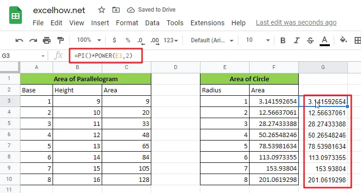Viewport: 361px width, 193px height.
Task: Decrease decimal places
Action: [x=141, y=41]
